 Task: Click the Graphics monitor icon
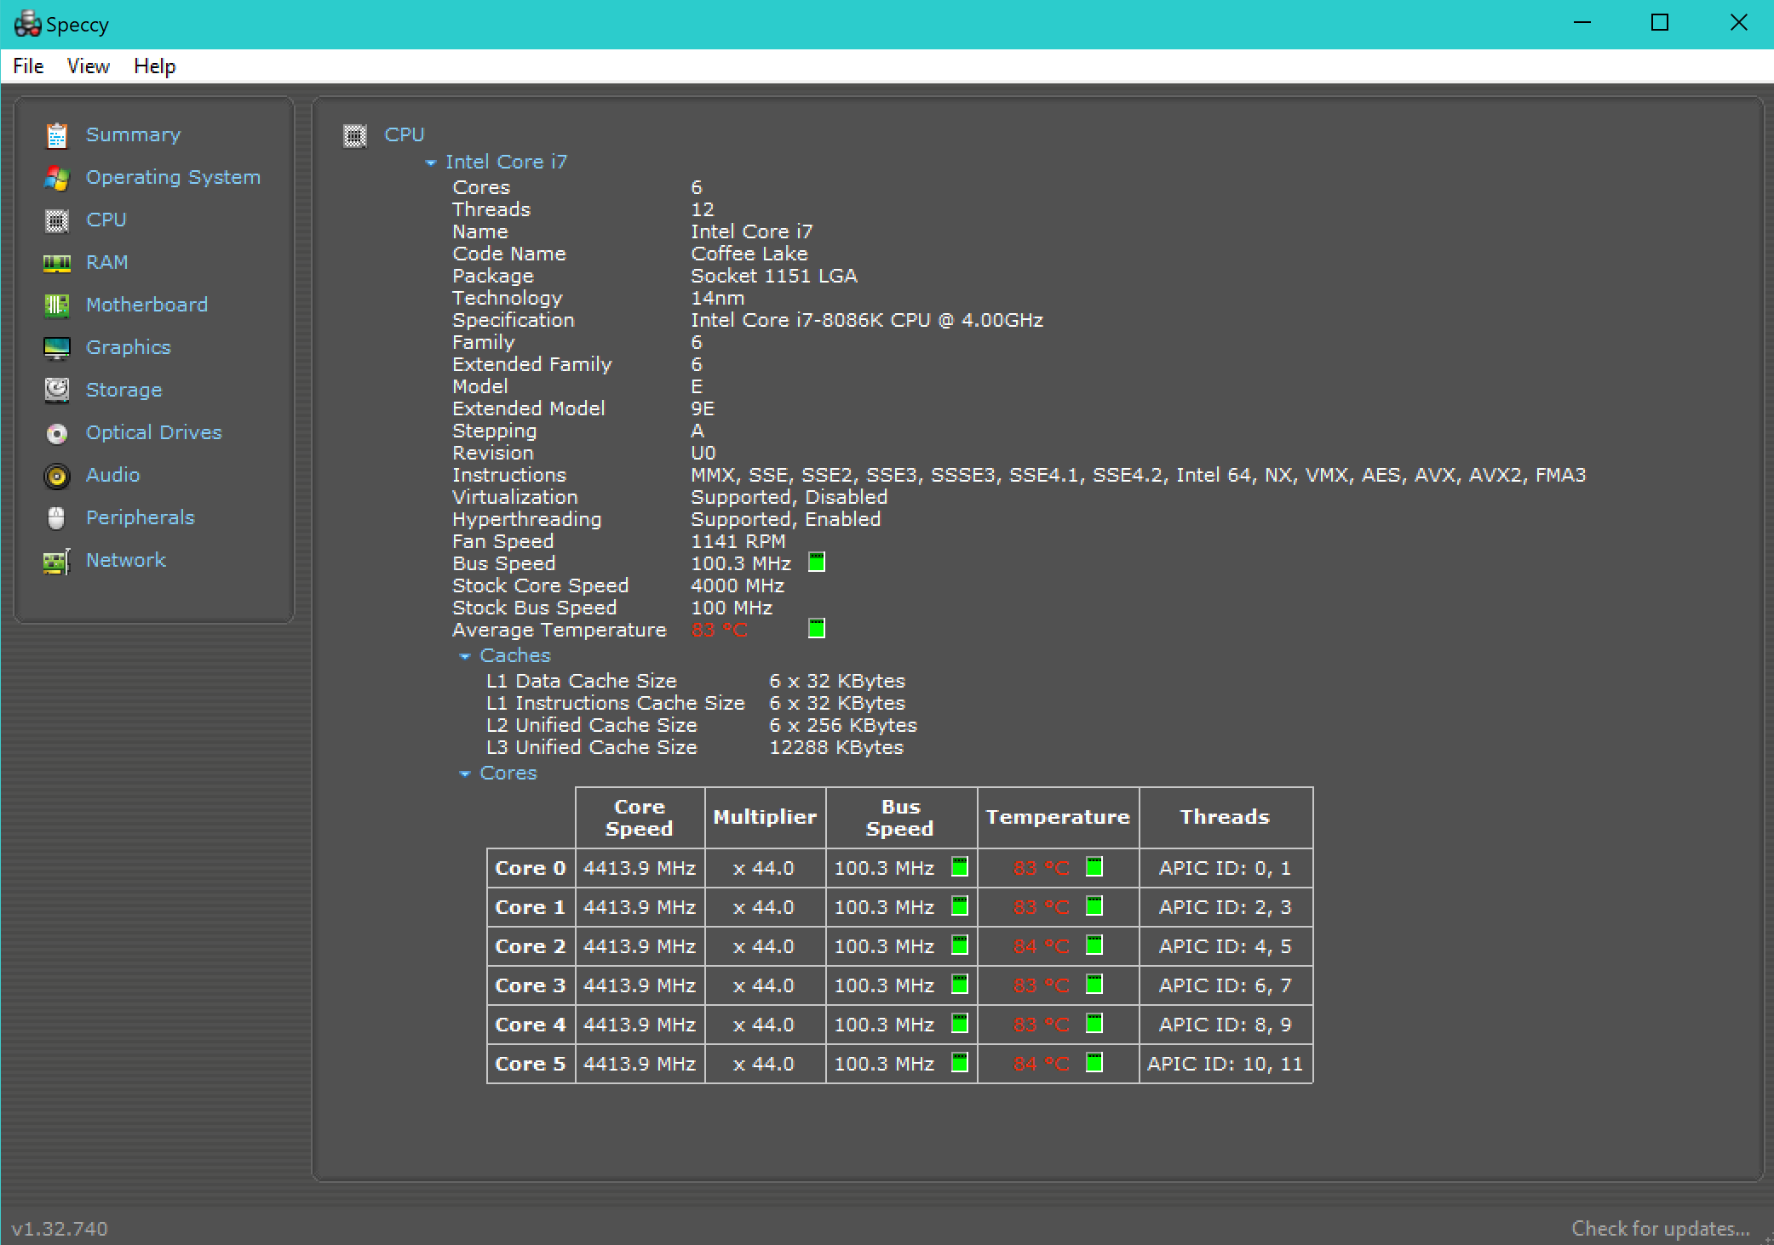(57, 348)
